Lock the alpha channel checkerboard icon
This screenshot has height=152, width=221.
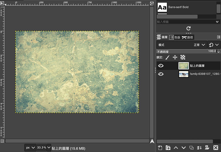click(x=183, y=57)
